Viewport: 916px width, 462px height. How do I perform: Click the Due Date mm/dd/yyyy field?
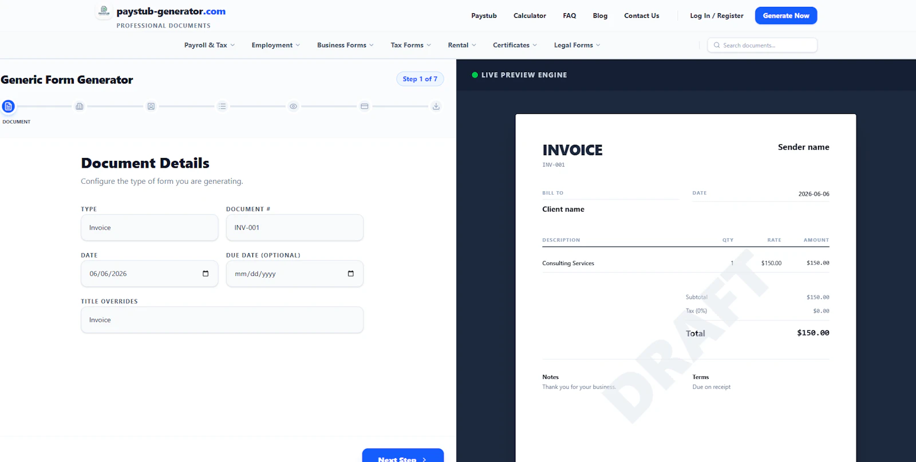tap(295, 274)
